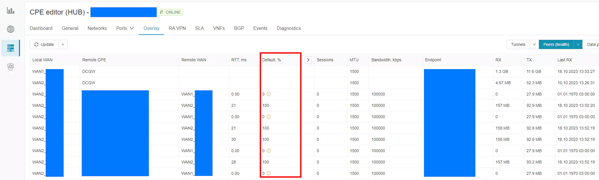Open the RA VPN tab
Viewport: 599px width, 180px height.
177,28
